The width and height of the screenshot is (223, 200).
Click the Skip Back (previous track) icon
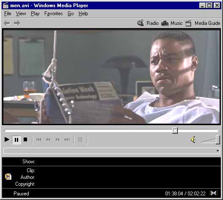click(38, 140)
